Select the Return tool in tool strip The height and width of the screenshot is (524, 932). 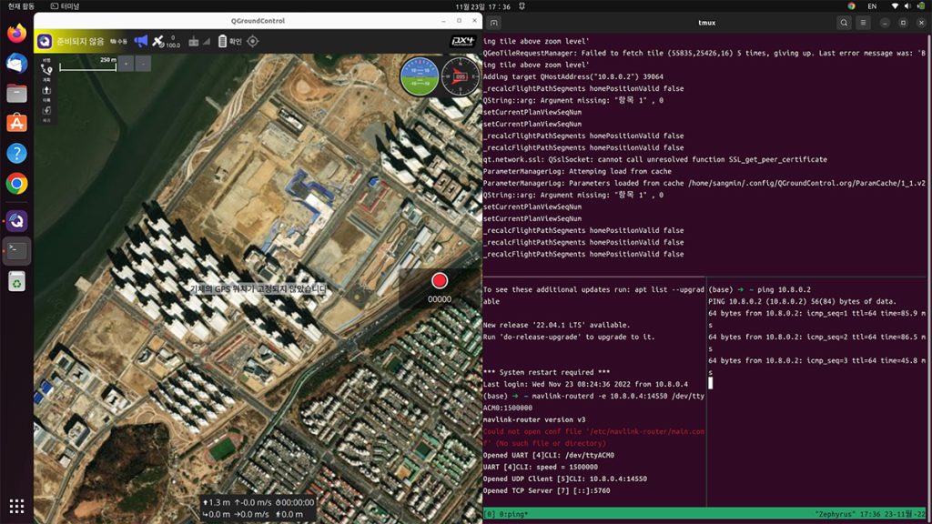click(46, 113)
